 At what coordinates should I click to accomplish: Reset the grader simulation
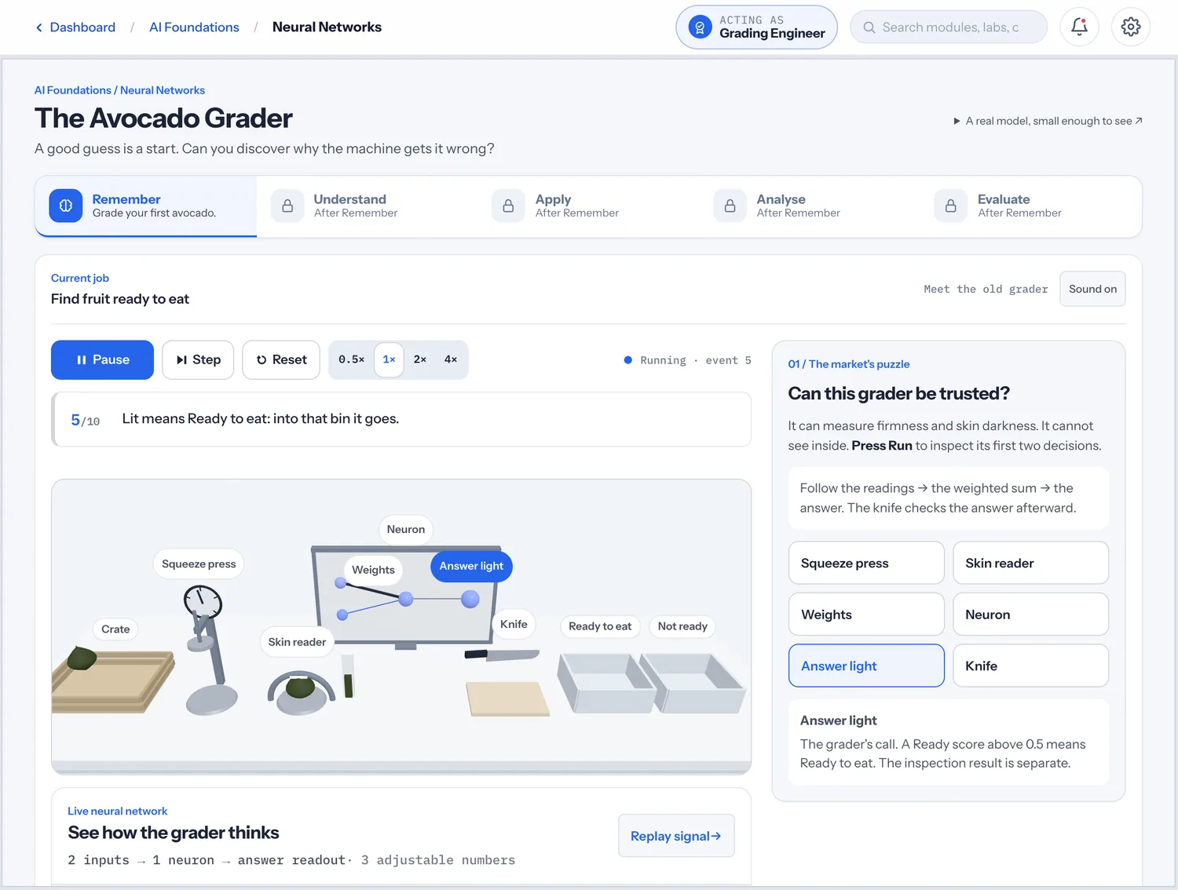(x=281, y=359)
